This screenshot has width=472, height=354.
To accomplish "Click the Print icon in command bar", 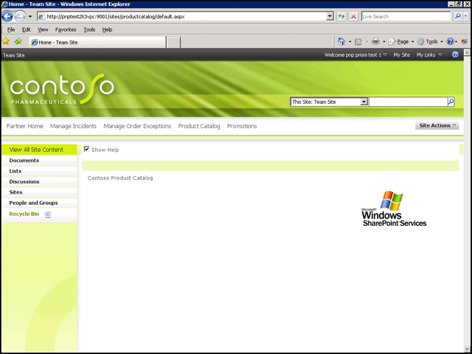I will coord(376,42).
